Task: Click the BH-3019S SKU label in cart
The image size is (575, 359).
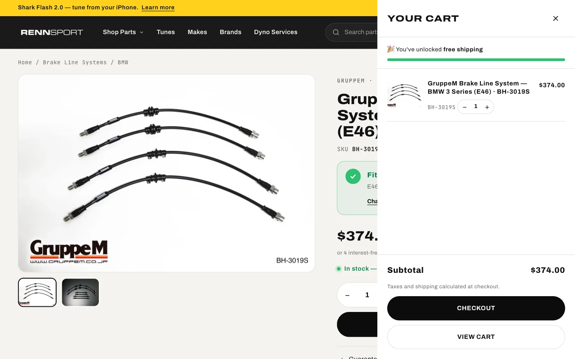Action: (x=441, y=107)
